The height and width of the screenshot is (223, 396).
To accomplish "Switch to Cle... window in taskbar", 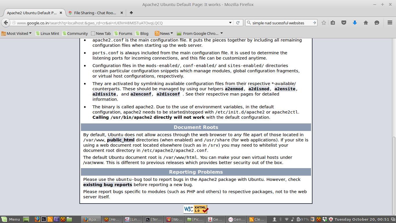I will [256, 220].
